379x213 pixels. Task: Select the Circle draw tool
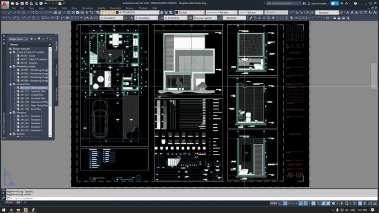[x=32, y=12]
